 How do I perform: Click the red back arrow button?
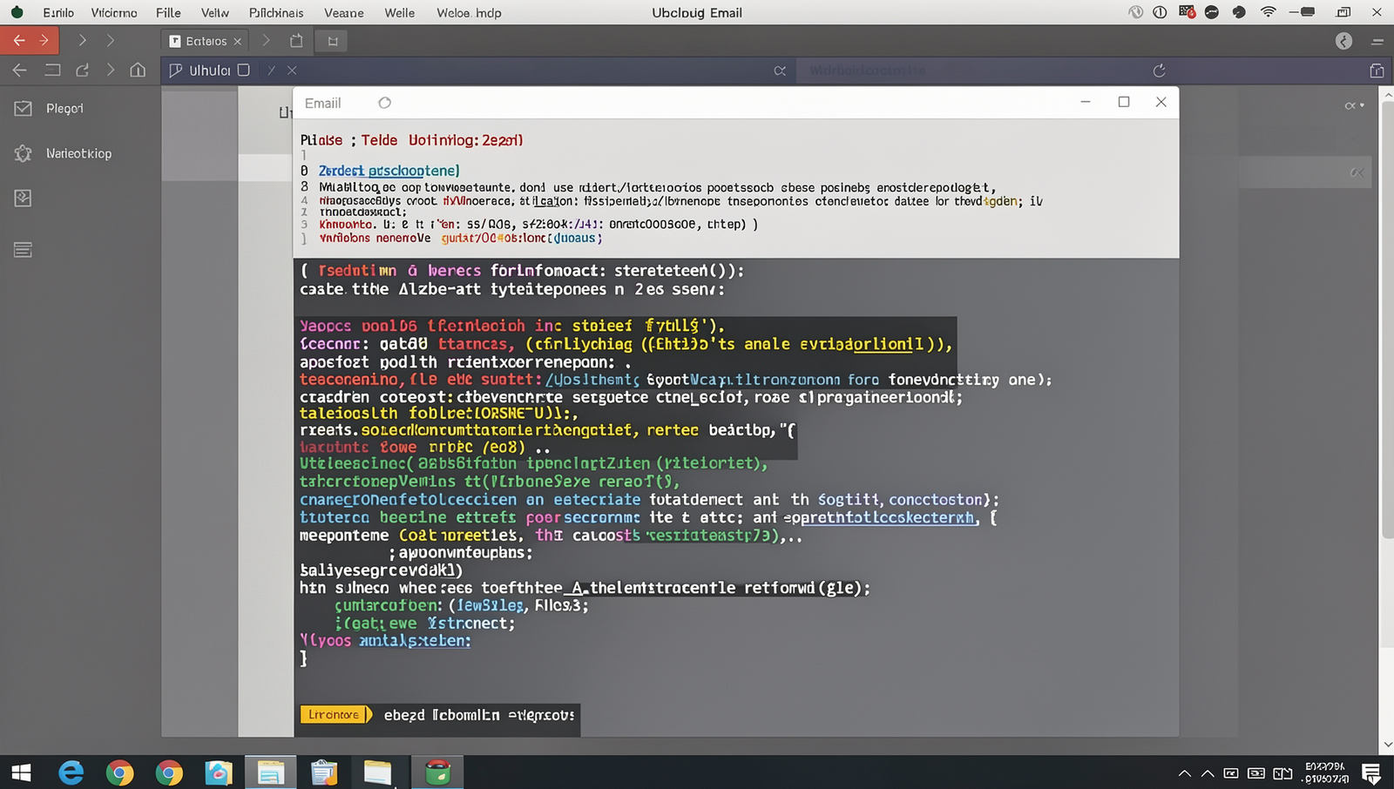[19, 40]
